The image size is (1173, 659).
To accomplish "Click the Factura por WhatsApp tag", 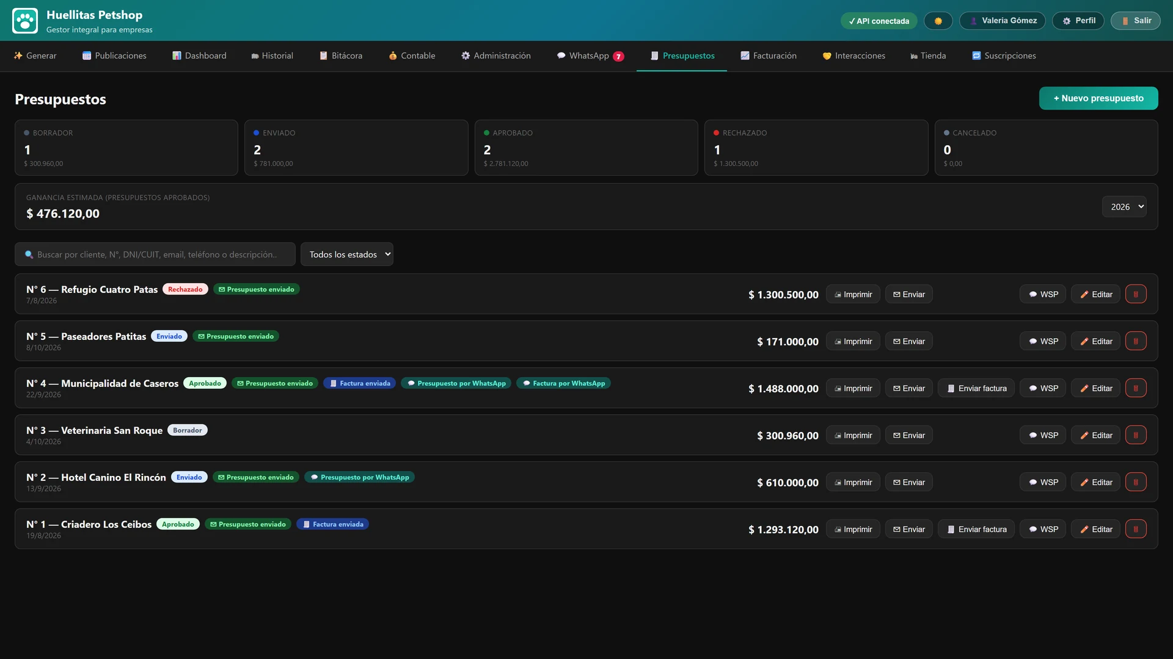I will [x=563, y=383].
